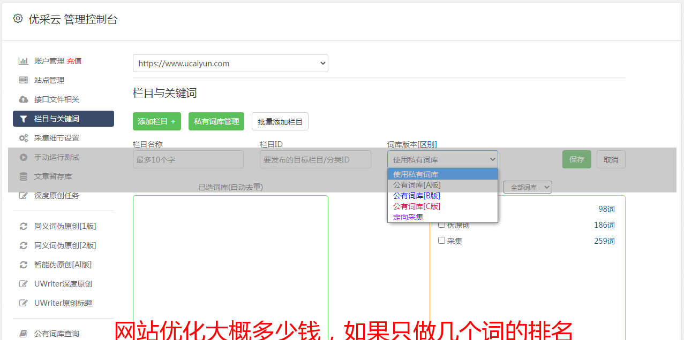The height and width of the screenshot is (340, 684).
Task: Click the cloud upload icon for 接口文件相关
Action: [x=24, y=99]
